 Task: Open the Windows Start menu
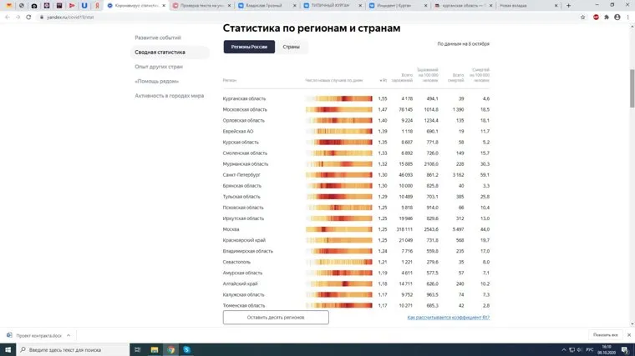pos(8,349)
